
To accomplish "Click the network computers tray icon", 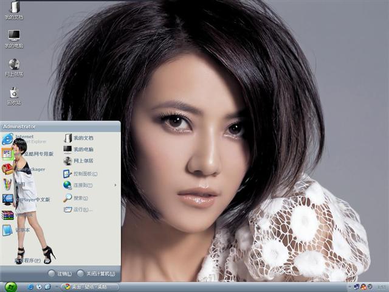I will coord(357,287).
